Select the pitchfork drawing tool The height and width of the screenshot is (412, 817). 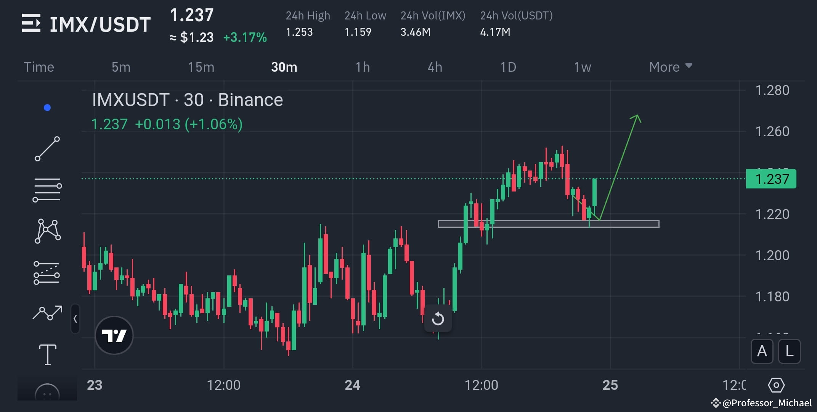(47, 272)
